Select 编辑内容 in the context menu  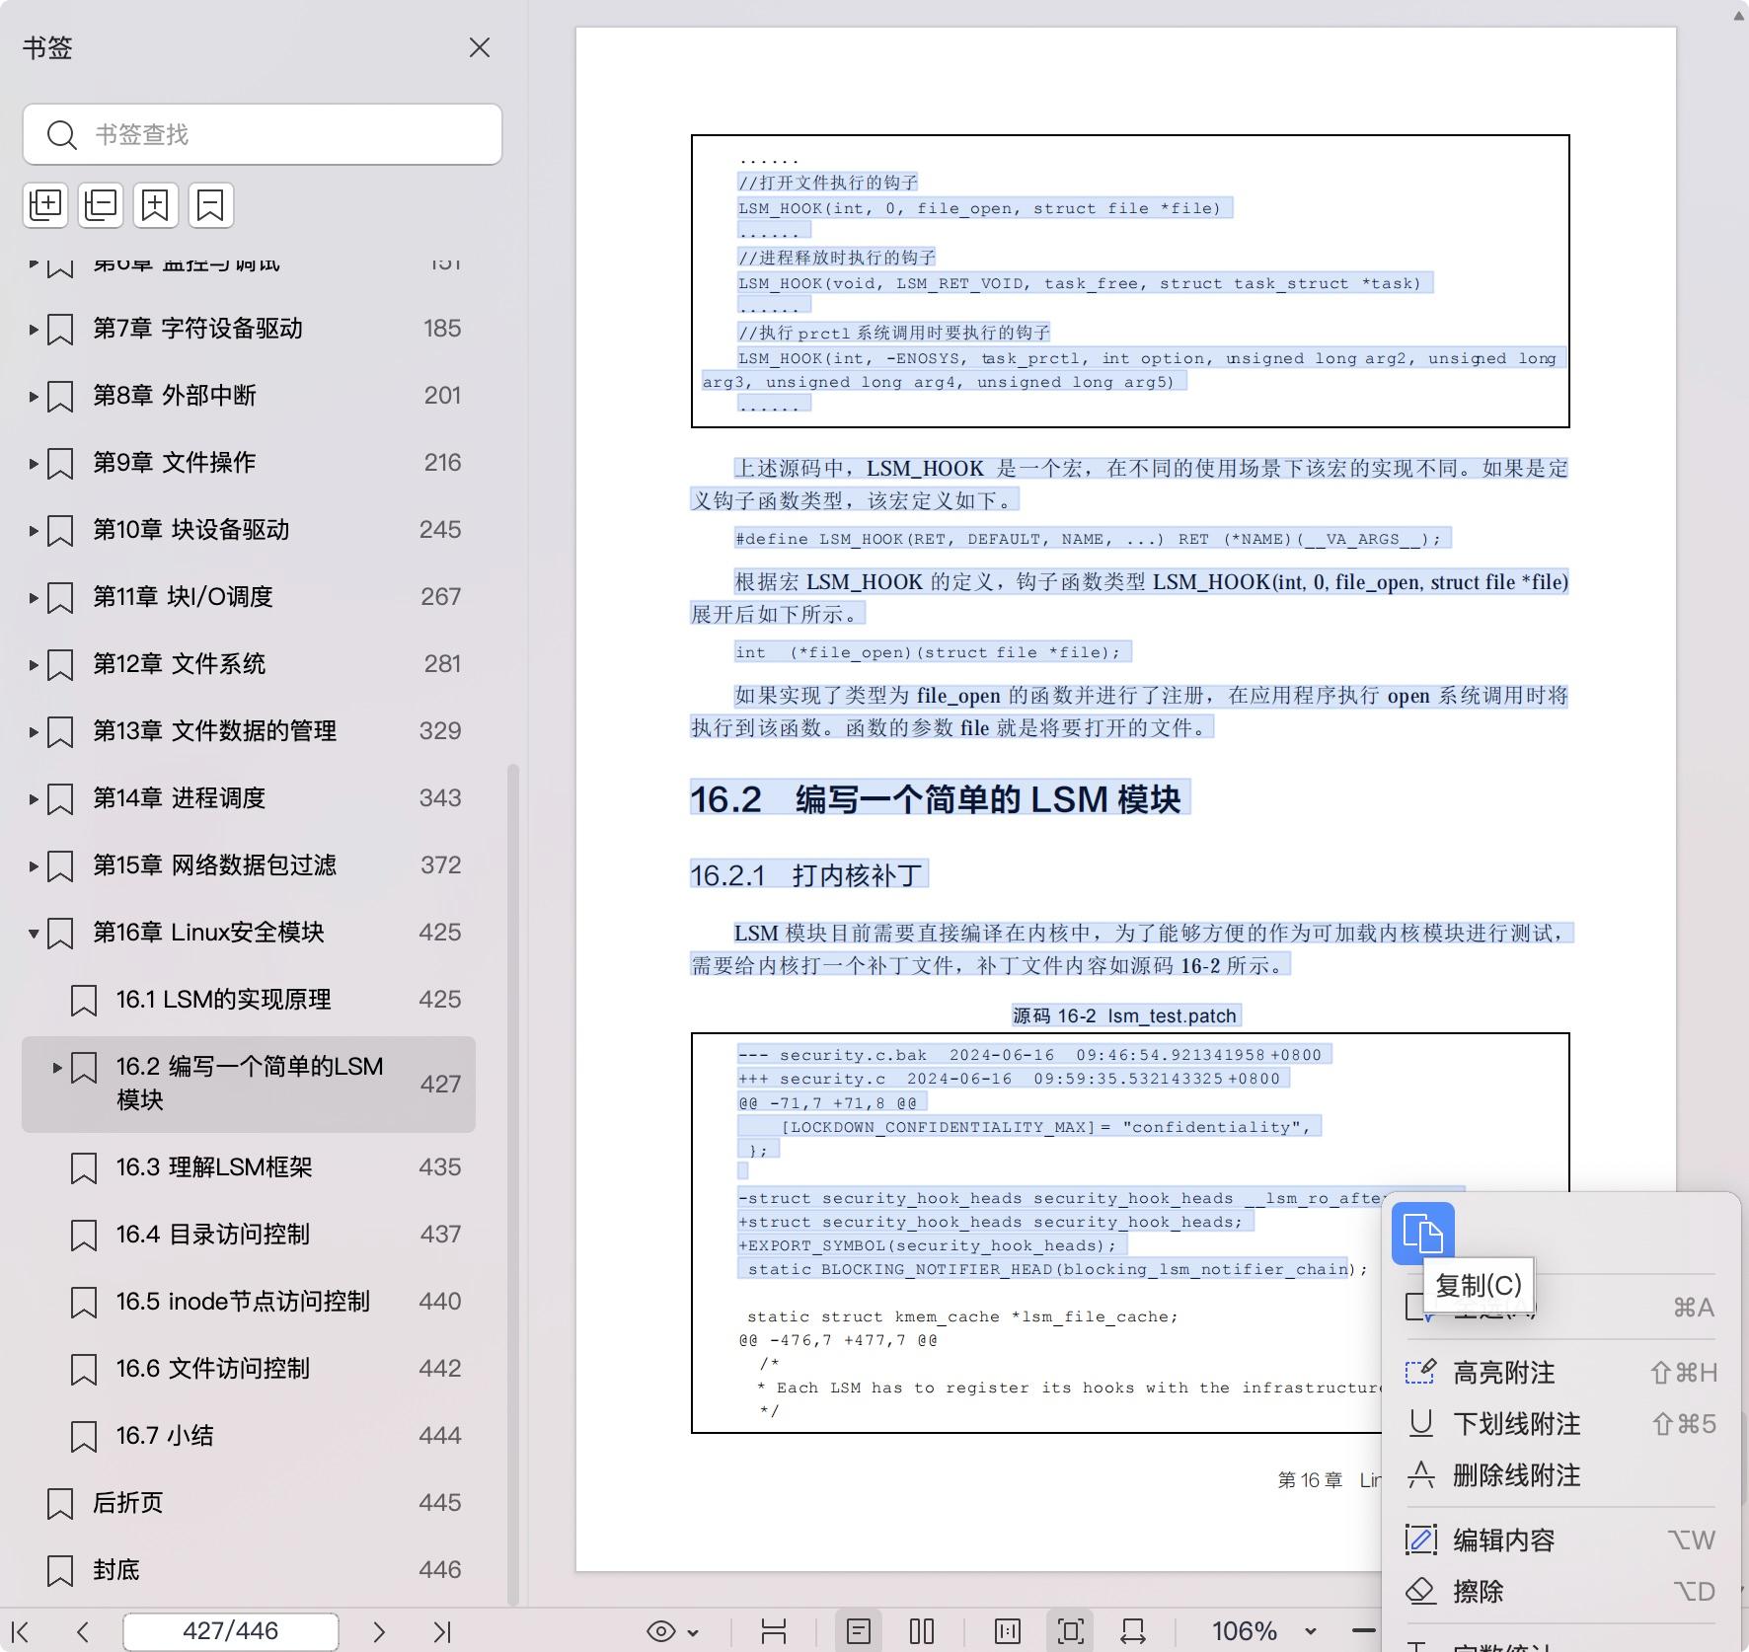(1502, 1539)
